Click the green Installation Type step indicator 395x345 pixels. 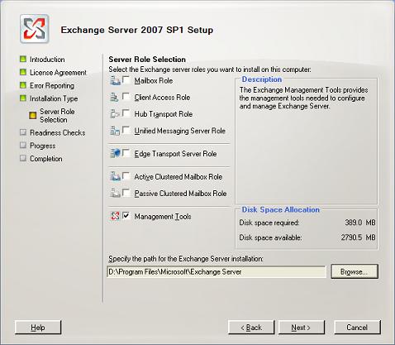23,98
